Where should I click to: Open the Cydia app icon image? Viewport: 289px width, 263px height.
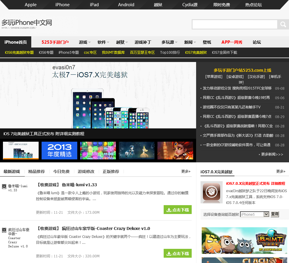tap(211, 192)
